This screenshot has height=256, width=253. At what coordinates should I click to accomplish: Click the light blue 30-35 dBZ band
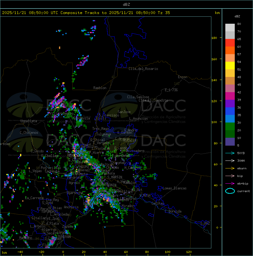(230, 119)
